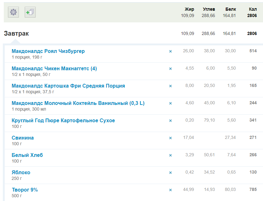Viewport: 263px width, 201px height.
Task: Open Макдоналдс Роял Чизбургер link
Action: click(48, 51)
